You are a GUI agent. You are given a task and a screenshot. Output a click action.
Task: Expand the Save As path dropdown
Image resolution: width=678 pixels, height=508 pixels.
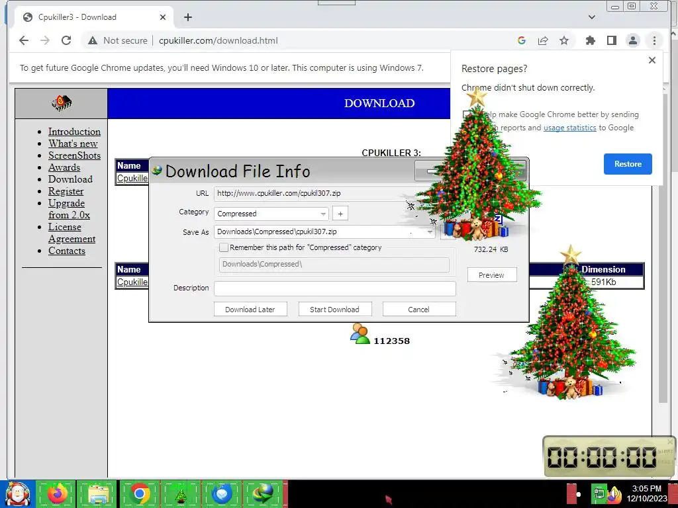[x=429, y=232]
